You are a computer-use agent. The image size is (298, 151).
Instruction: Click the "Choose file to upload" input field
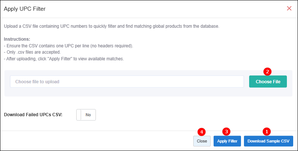point(127,81)
